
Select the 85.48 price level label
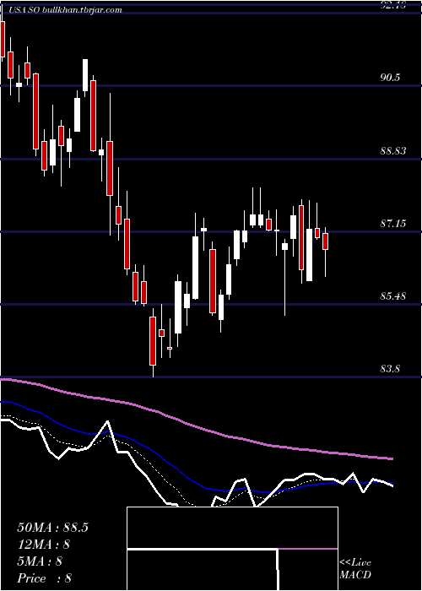pyautogui.click(x=393, y=296)
